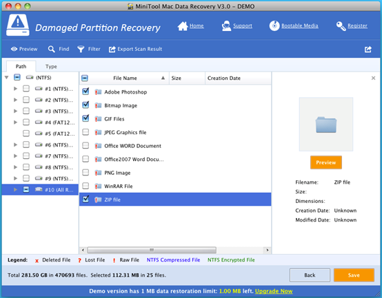Click the JPEG Graphics file folder icon
This screenshot has height=298, width=382.
coord(98,132)
